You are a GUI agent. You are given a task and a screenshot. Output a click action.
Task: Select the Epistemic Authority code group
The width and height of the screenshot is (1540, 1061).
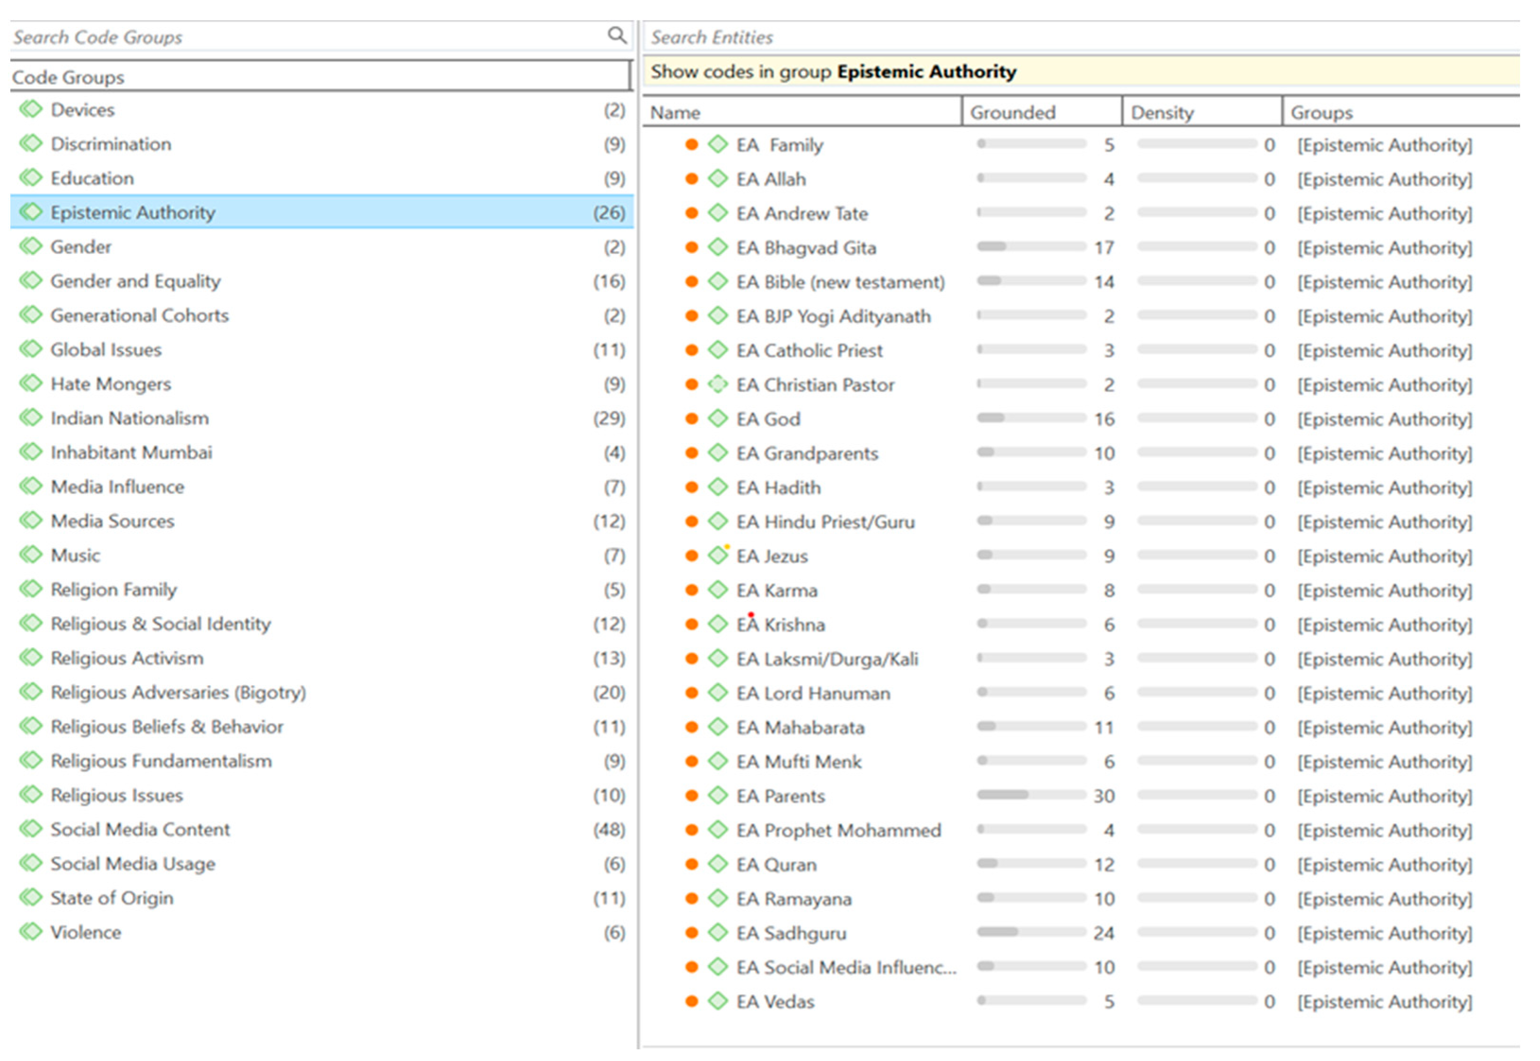point(133,213)
